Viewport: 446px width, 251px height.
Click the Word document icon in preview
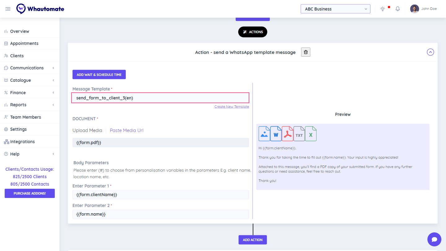(x=276, y=134)
